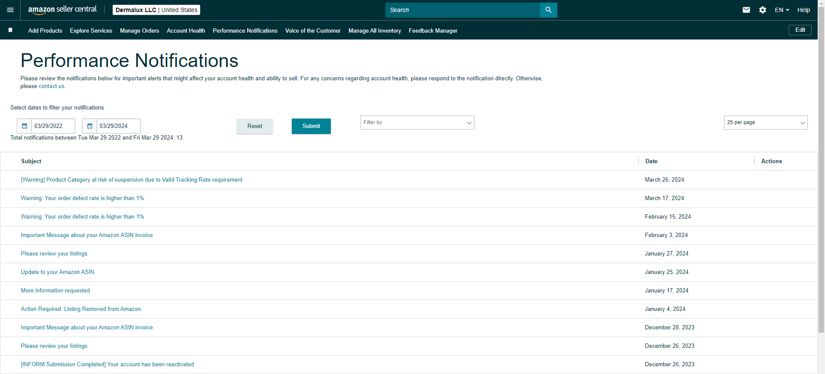The width and height of the screenshot is (825, 374).
Task: Go to Account Health
Action: [186, 30]
